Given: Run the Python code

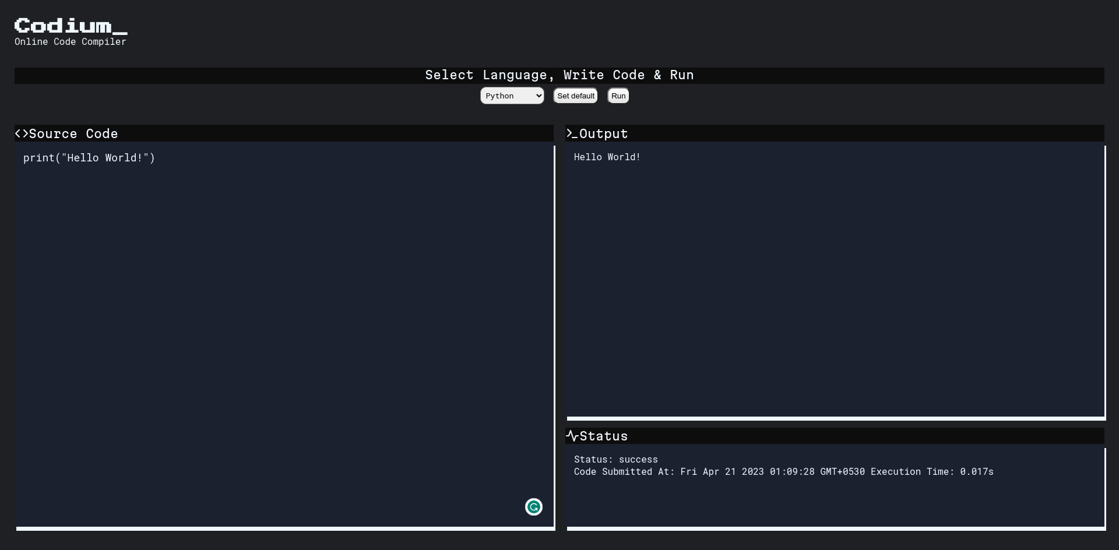Looking at the screenshot, I should point(618,96).
